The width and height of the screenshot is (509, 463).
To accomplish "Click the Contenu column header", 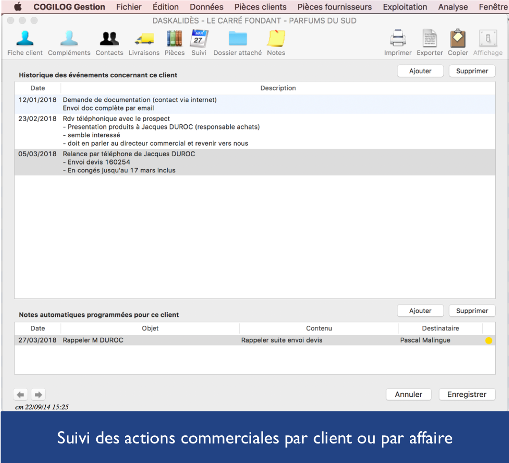I will 319,329.
